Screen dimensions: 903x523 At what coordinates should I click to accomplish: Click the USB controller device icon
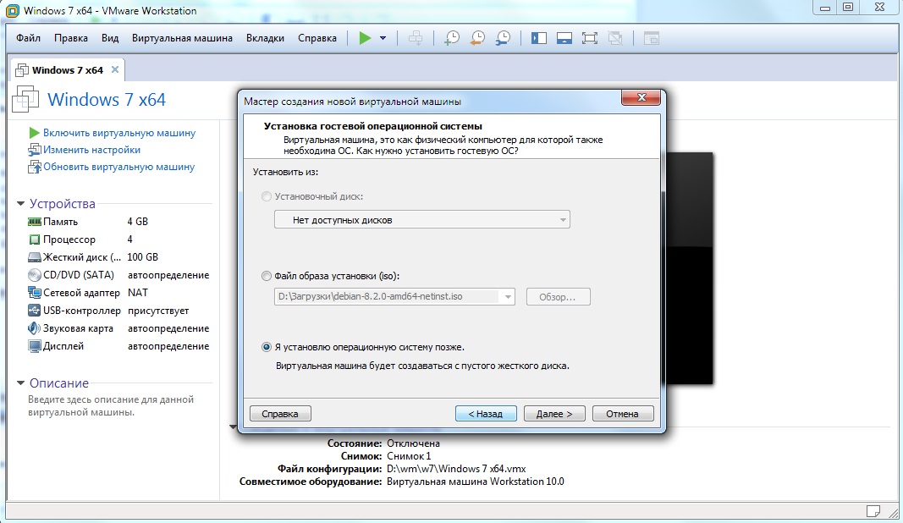pyautogui.click(x=34, y=311)
